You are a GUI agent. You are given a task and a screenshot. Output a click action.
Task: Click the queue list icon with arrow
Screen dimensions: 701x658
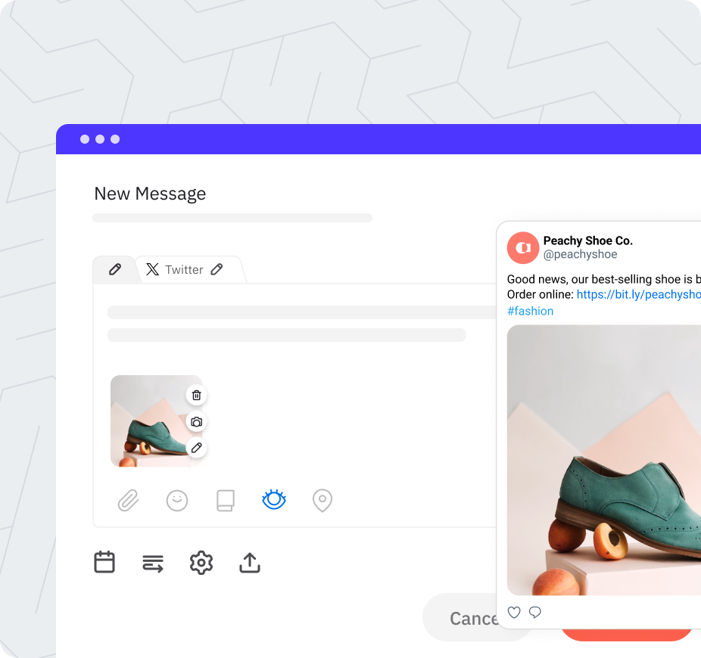tap(153, 563)
